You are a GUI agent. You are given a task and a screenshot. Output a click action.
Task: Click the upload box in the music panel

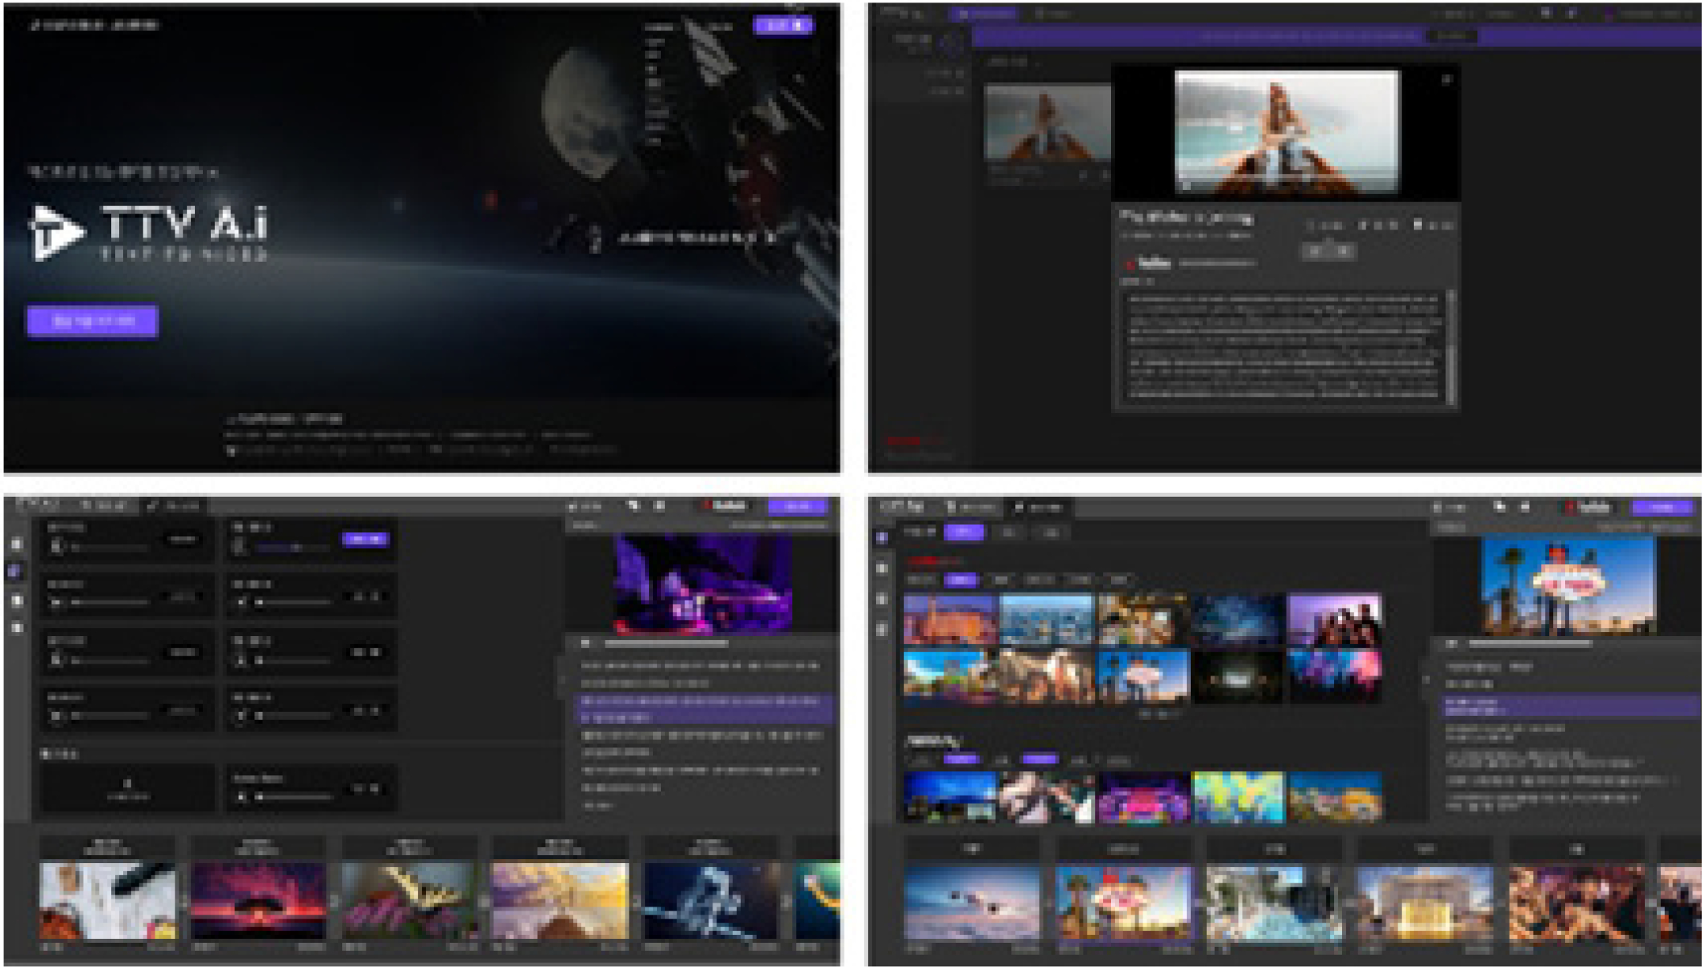[x=127, y=788]
